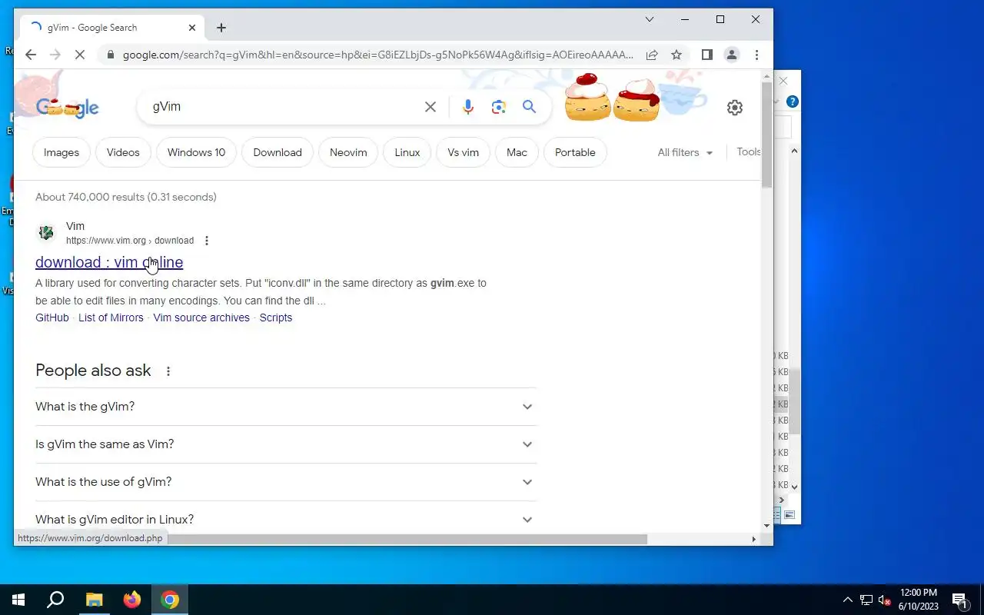Open the Google logo home link
984x615 pixels.
[x=68, y=108]
